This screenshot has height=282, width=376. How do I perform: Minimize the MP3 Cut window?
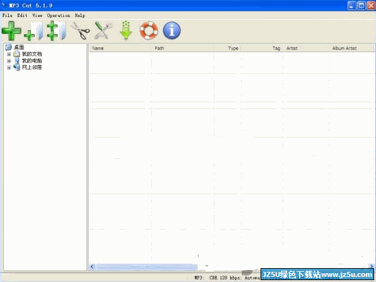[x=352, y=6]
